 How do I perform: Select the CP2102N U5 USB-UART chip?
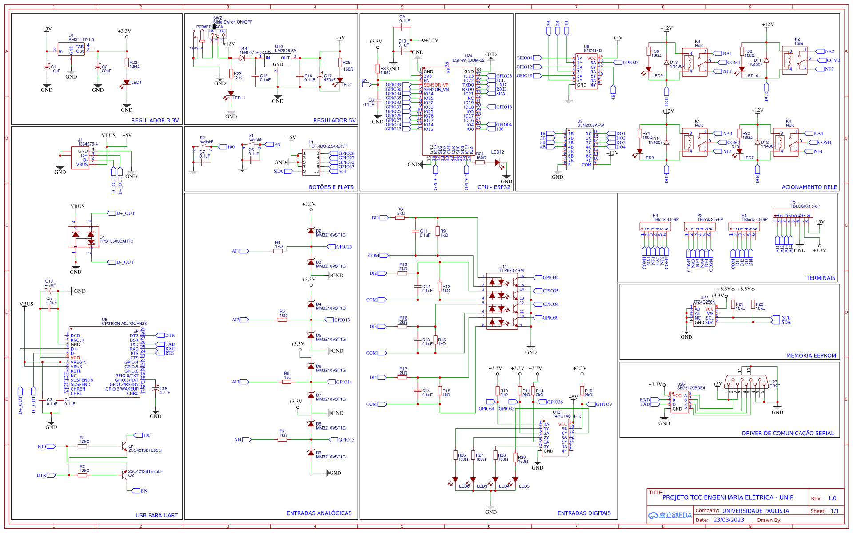coord(104,362)
